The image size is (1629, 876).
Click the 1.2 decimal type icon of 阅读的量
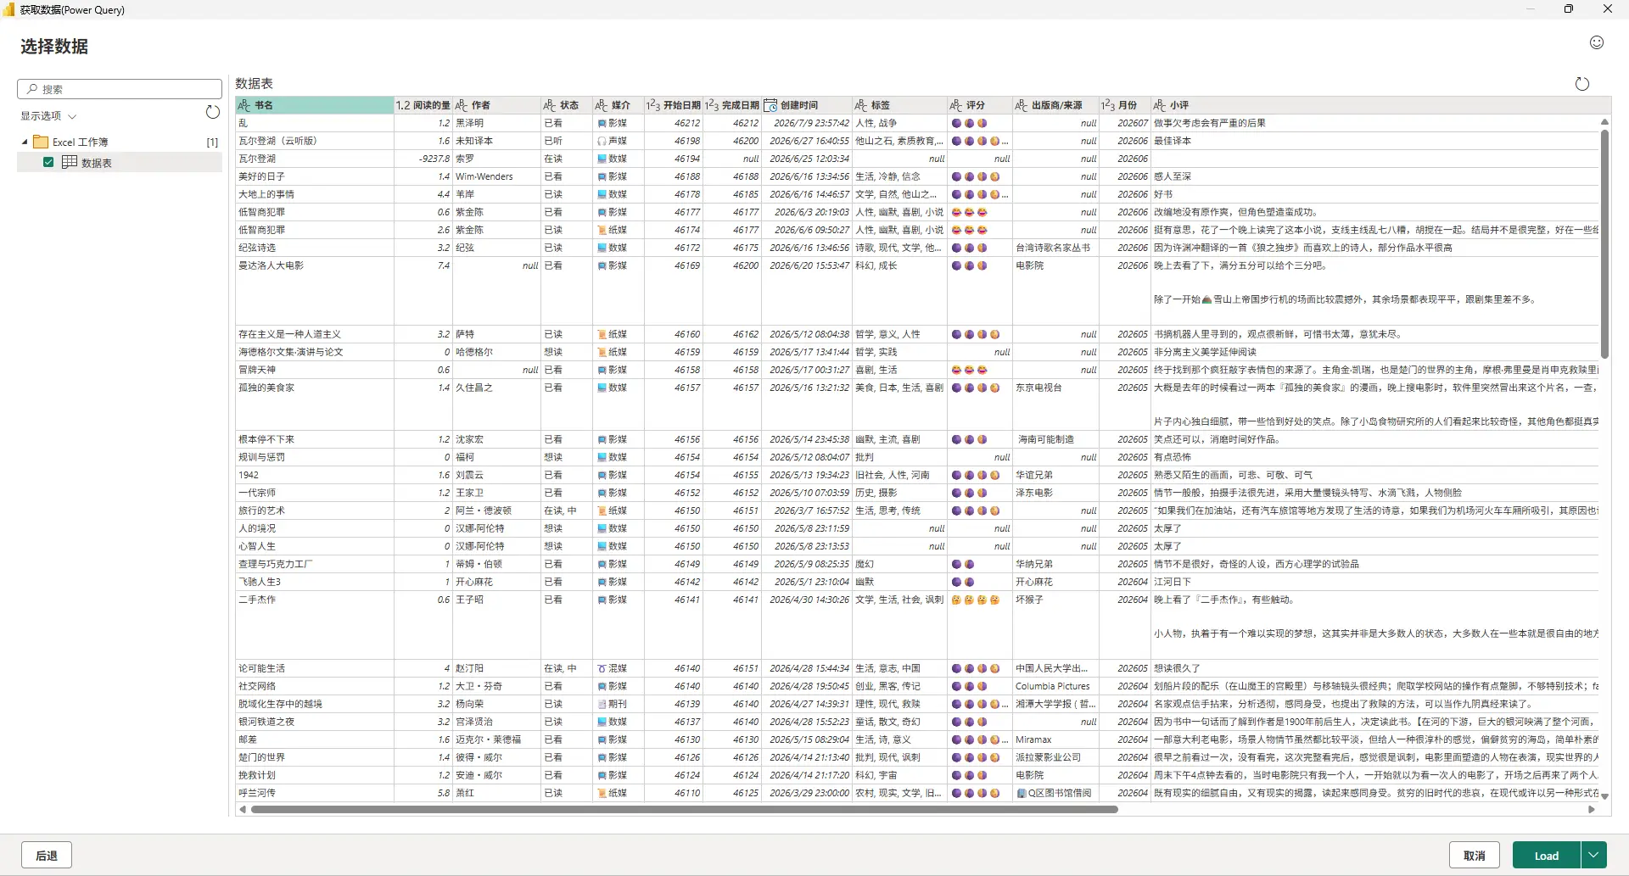[403, 105]
